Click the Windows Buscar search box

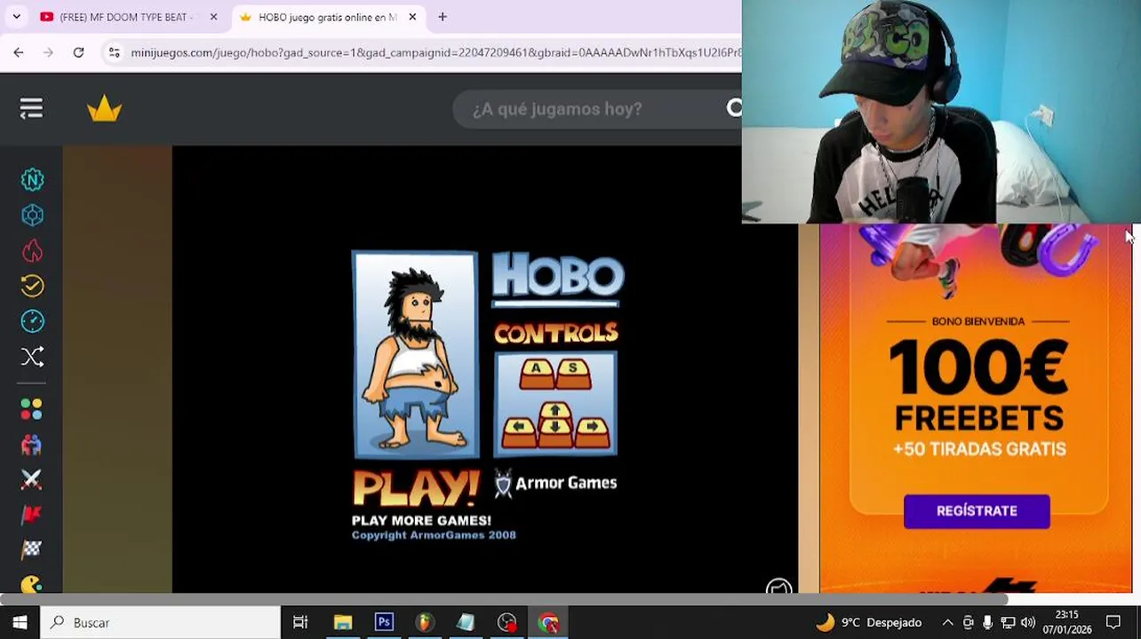click(160, 622)
